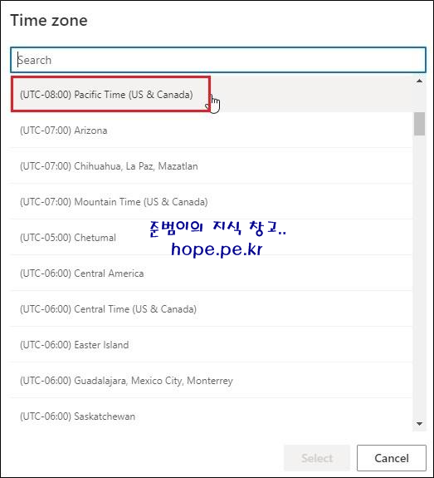
Task: Pick (UTC-06:00) Central Time (US & Canada)
Action: click(x=212, y=308)
